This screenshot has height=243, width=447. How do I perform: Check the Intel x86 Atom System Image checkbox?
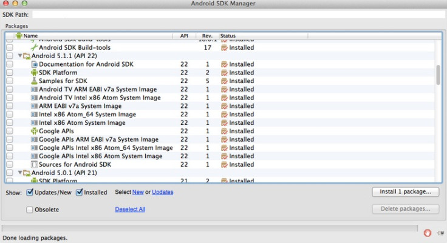coord(10,122)
